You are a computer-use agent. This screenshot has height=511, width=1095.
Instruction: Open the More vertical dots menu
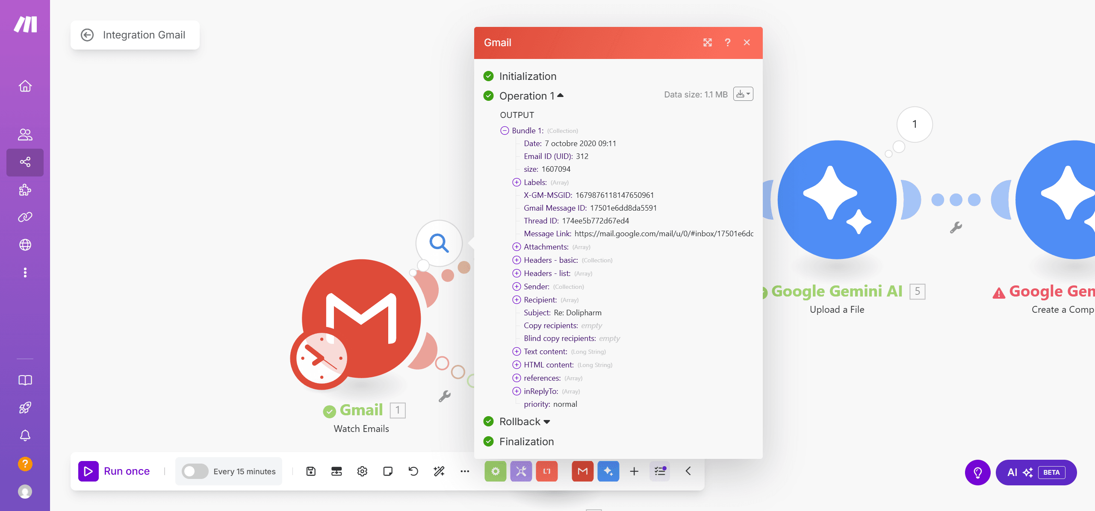25,273
